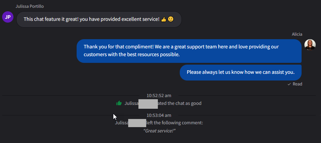
Task: Click the green thumbs-up rating icon
Action: coord(119,103)
